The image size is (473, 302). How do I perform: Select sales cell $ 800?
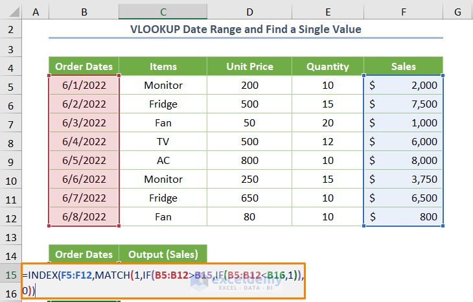403,216
